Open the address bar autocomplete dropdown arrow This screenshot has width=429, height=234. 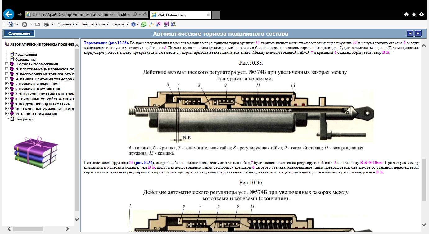[140, 15]
